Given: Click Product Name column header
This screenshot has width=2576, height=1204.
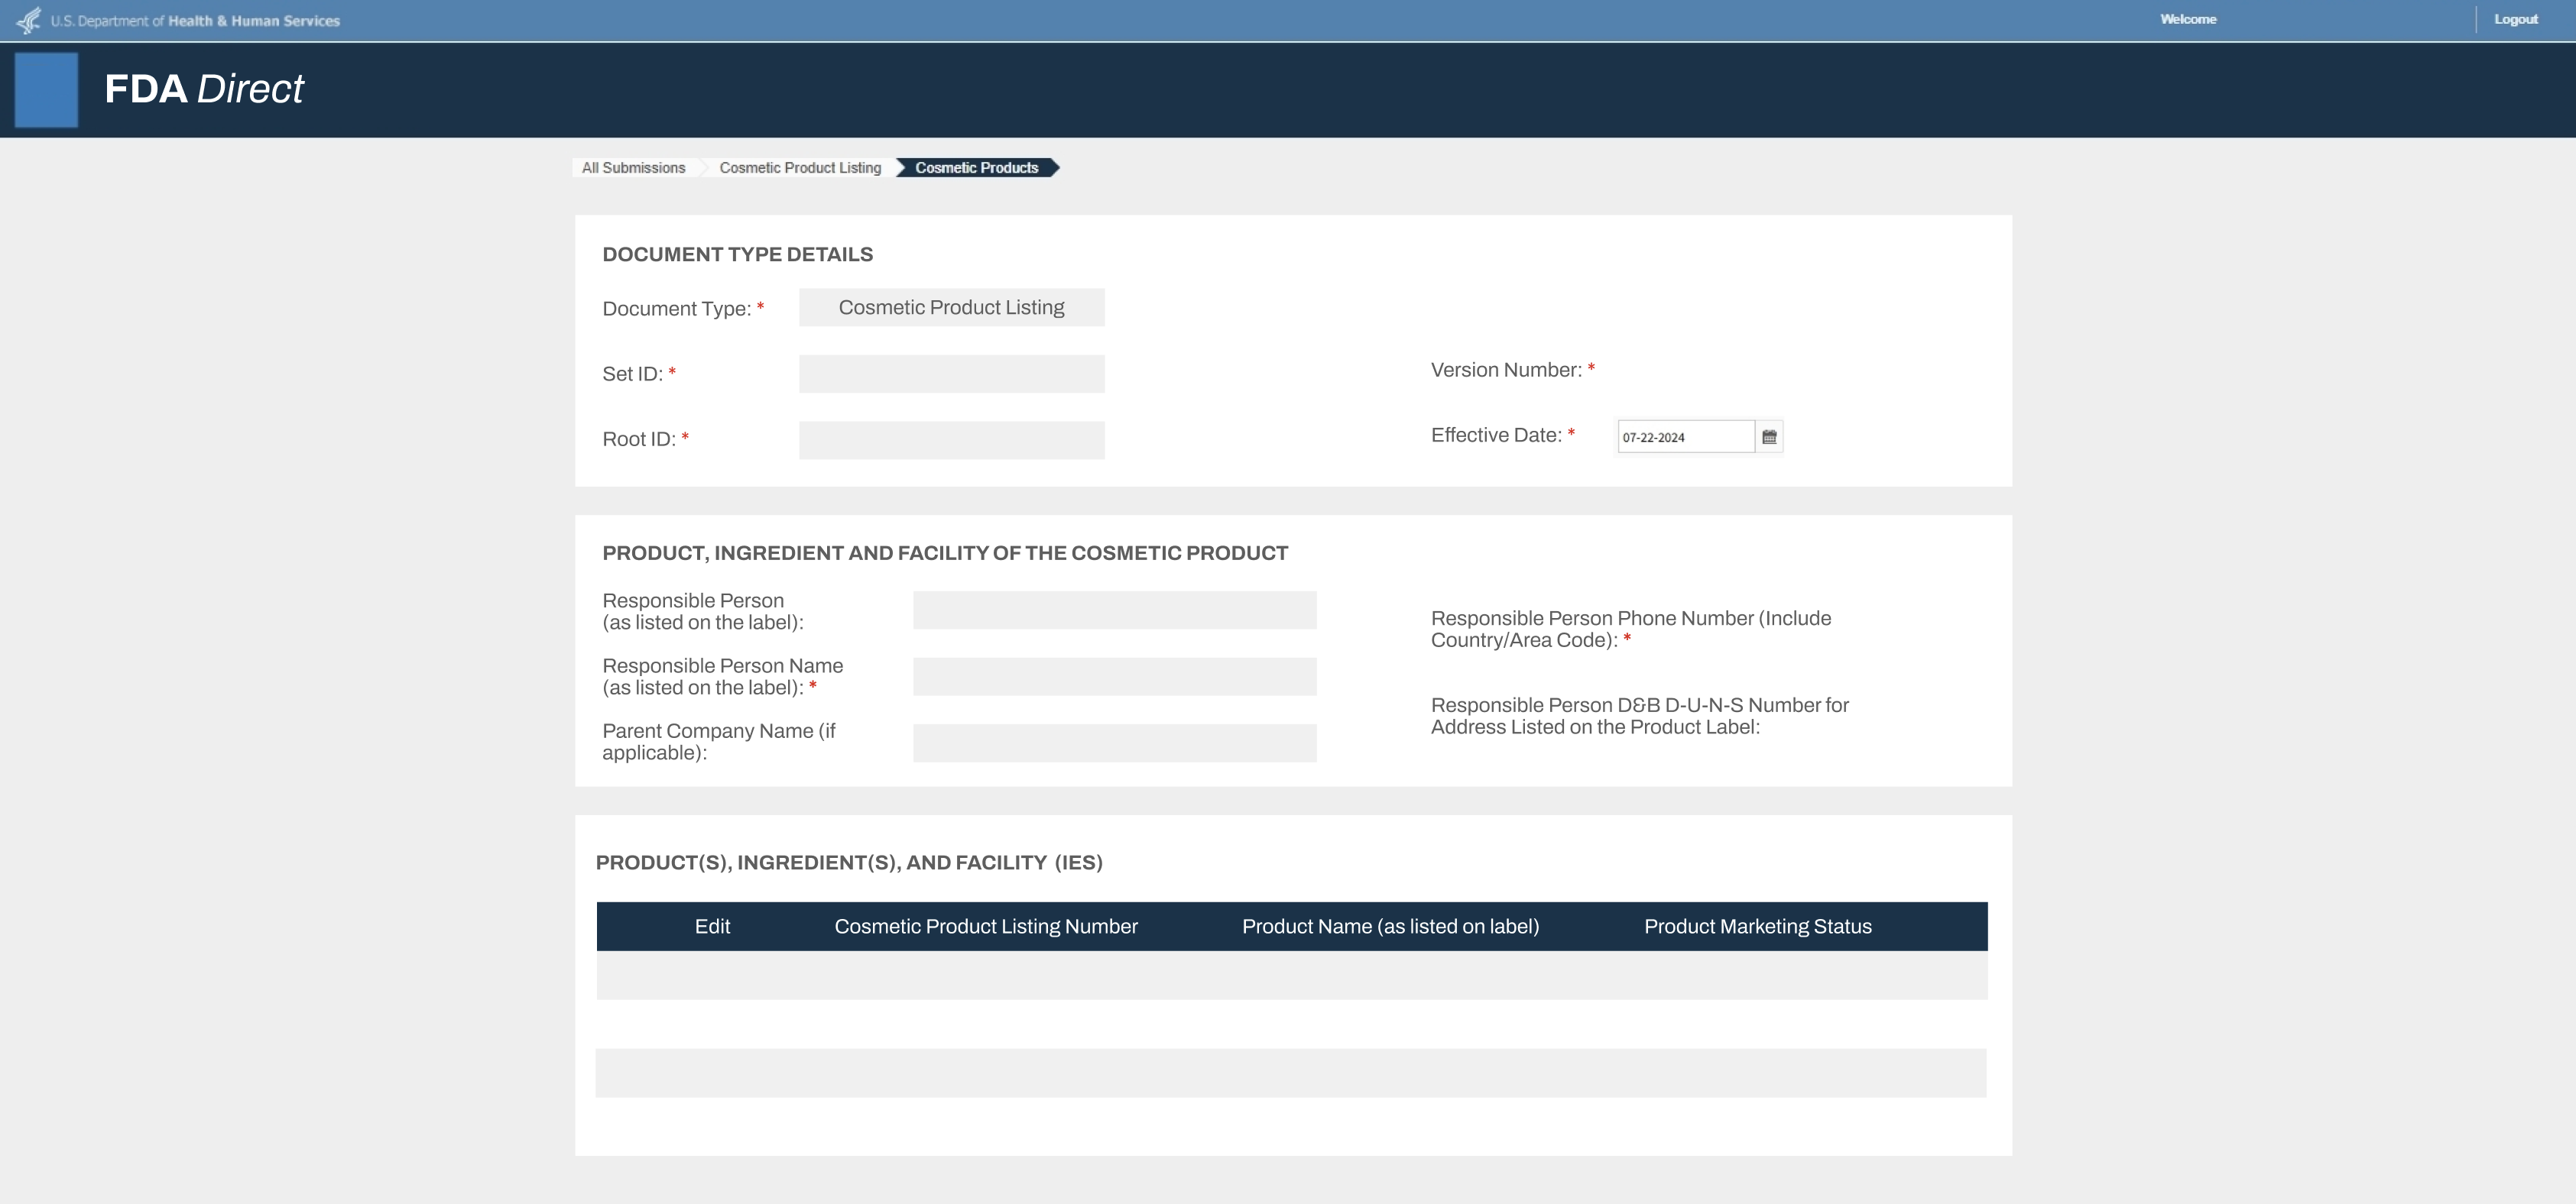Looking at the screenshot, I should (x=1390, y=926).
